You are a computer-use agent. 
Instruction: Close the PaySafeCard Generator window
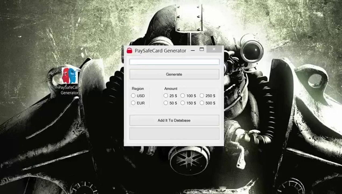[x=214, y=49]
